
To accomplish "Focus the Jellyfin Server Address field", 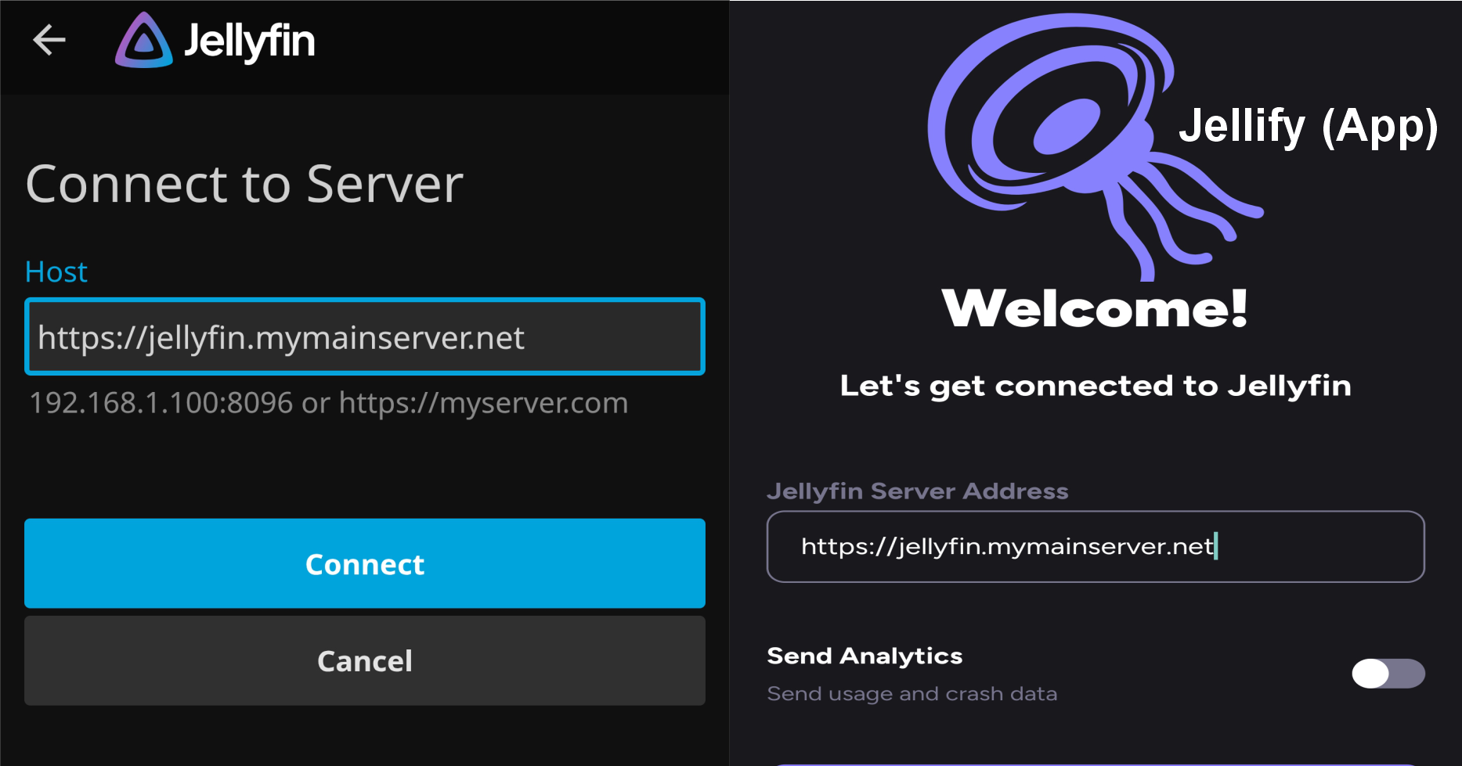I will pos(1096,546).
